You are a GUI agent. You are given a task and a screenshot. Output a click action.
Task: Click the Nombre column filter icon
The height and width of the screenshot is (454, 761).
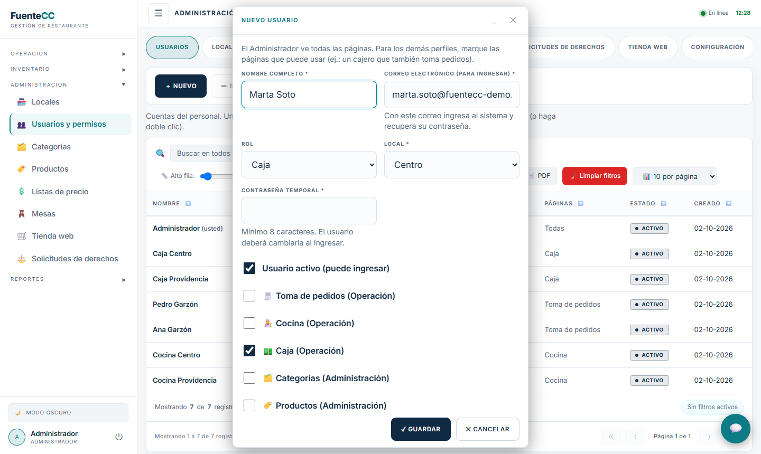coord(188,203)
